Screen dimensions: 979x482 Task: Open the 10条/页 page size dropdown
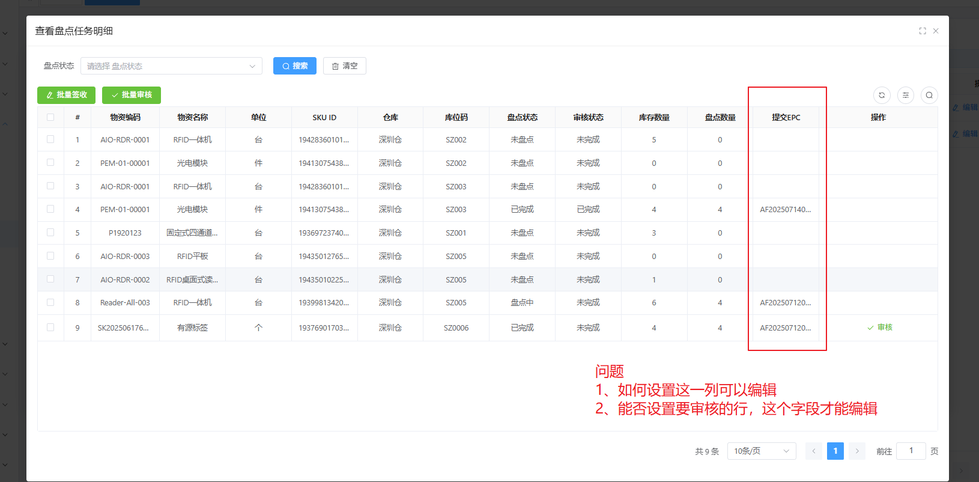(x=762, y=451)
